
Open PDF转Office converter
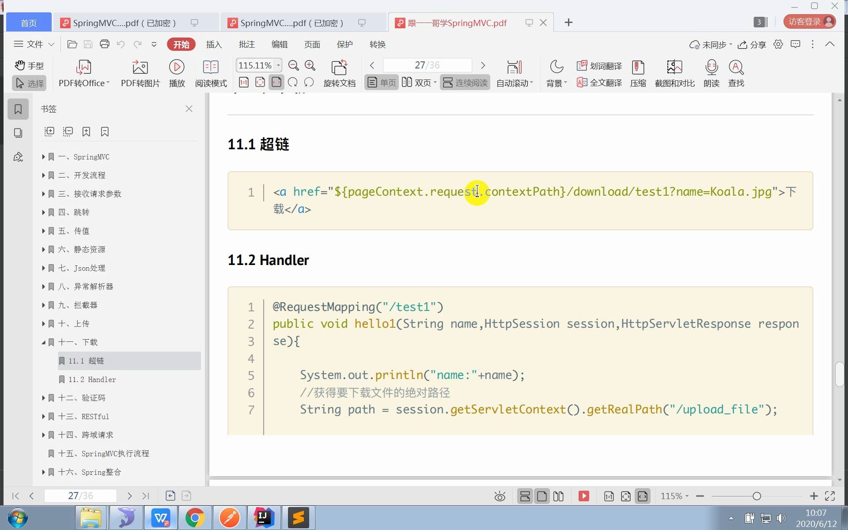84,73
